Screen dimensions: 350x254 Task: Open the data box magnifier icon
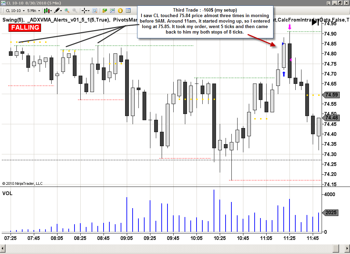(x=95, y=11)
